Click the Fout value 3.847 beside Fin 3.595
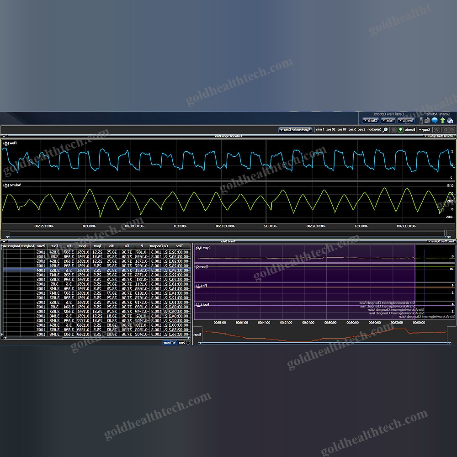Image resolution: width=457 pixels, height=457 pixels. (54, 275)
